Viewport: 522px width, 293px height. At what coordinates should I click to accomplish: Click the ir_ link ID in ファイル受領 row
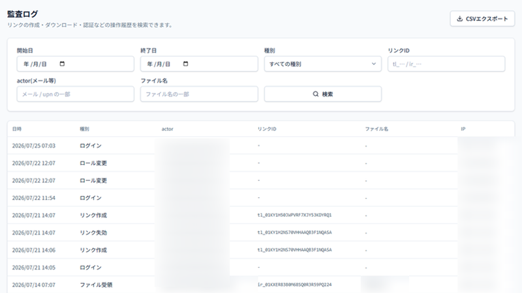point(294,285)
